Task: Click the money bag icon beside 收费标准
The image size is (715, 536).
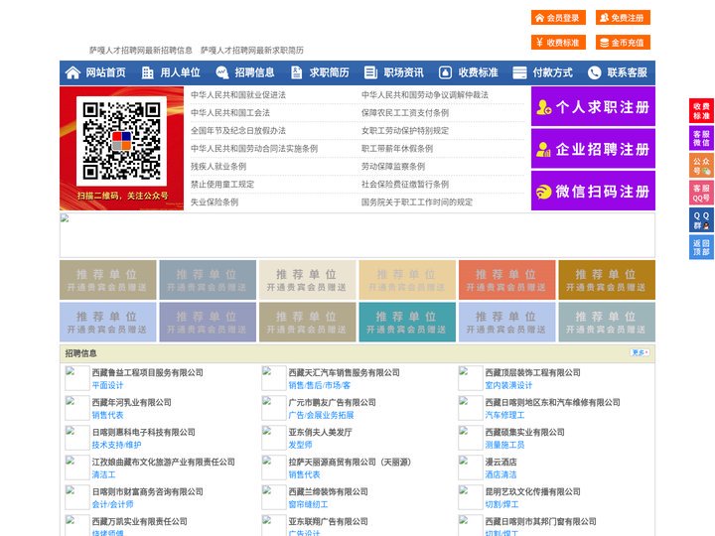Action: pyautogui.click(x=445, y=72)
